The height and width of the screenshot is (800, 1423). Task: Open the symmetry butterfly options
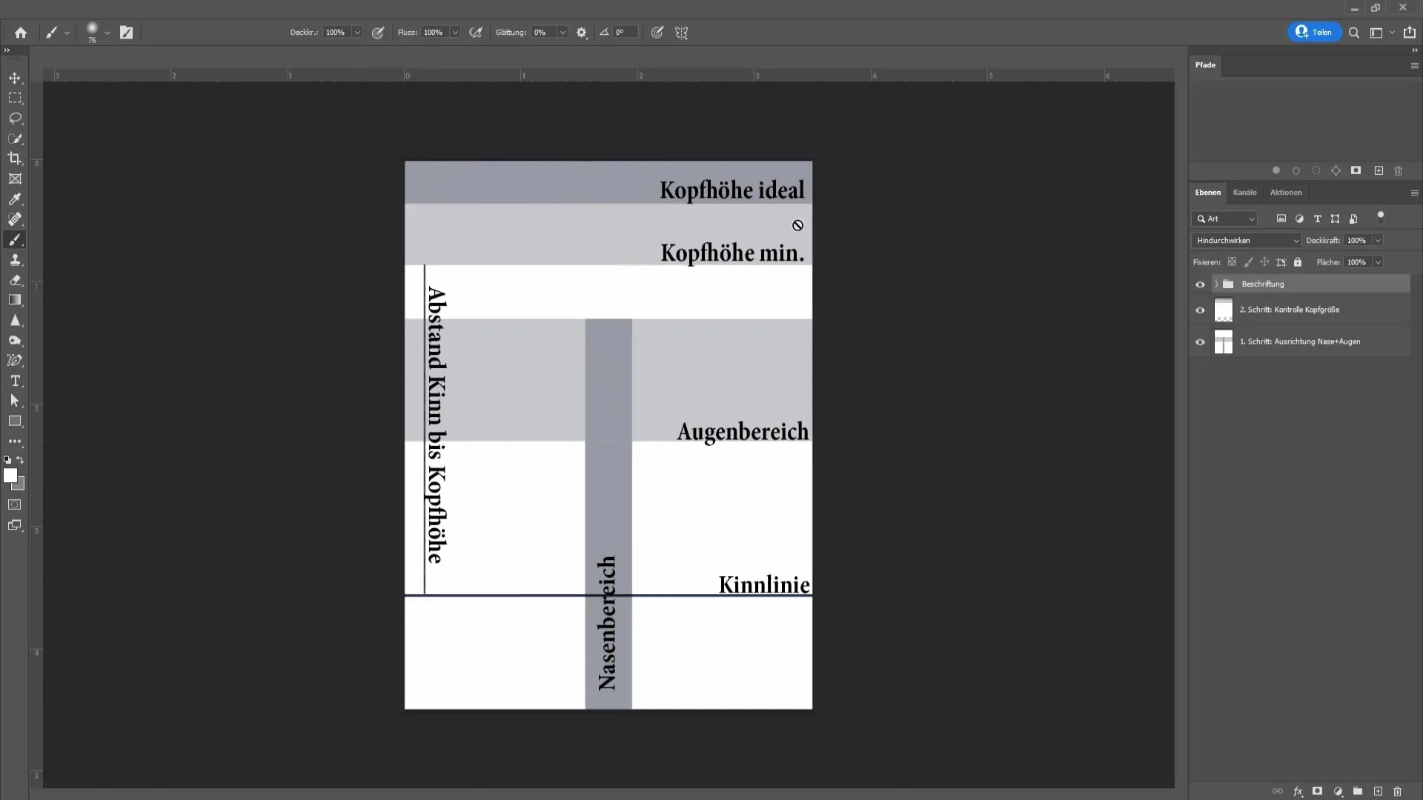click(x=682, y=33)
